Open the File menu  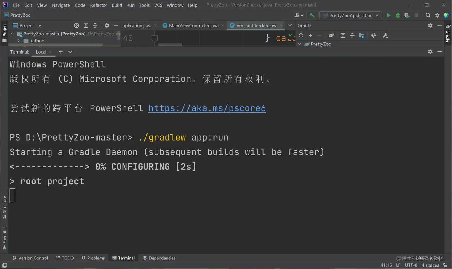16,5
